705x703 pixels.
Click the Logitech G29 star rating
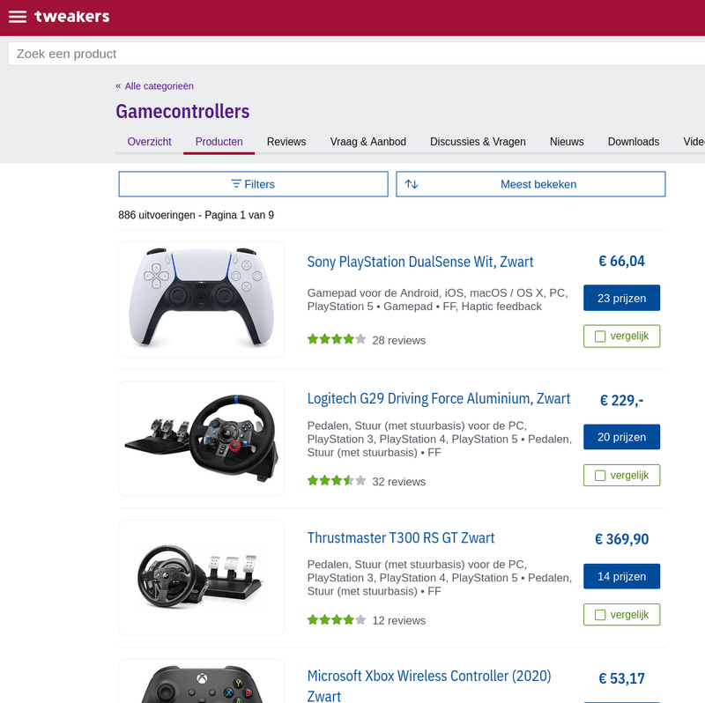(x=336, y=481)
